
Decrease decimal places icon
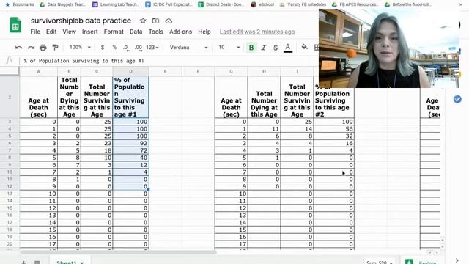point(125,48)
